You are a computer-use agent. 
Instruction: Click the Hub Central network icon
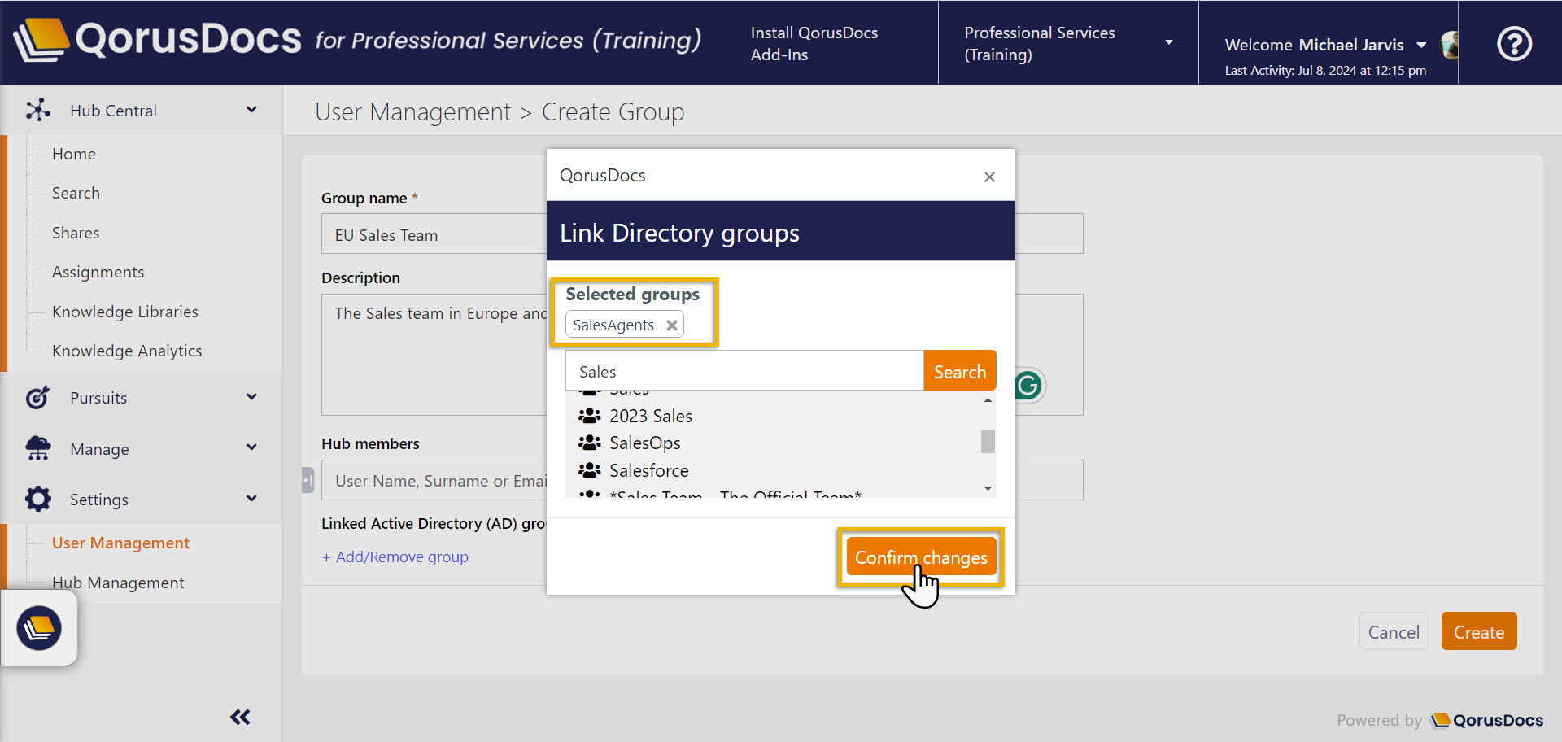(37, 110)
